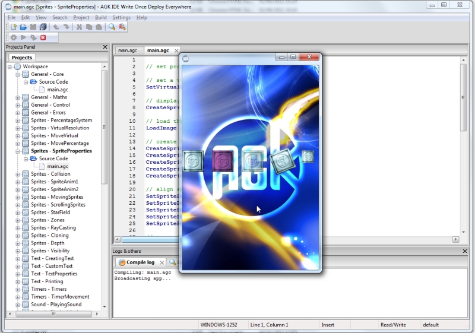Select the Compile log tab
Viewport: 475px width, 333px height.
tap(140, 262)
